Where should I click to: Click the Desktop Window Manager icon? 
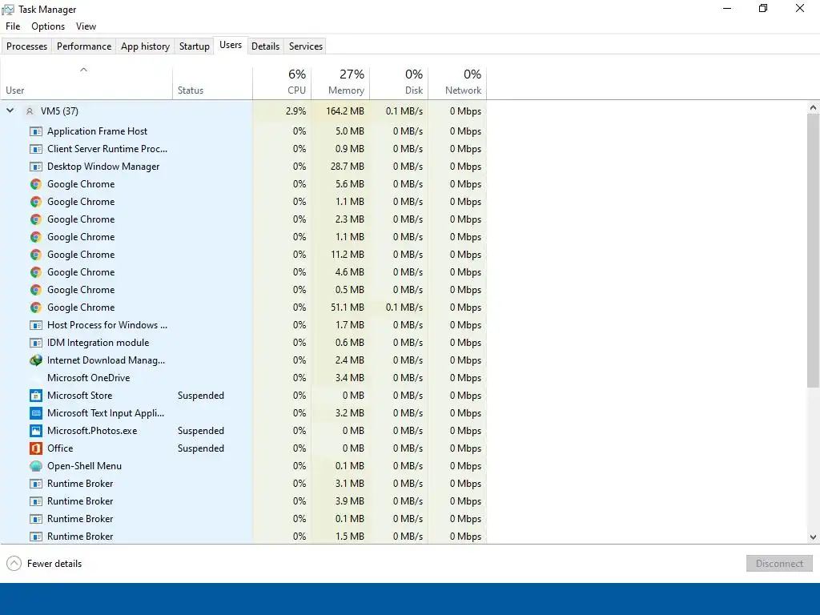(35, 167)
